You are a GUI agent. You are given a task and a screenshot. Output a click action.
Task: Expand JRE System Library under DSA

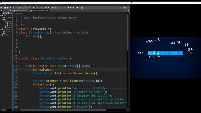click(2, 17)
